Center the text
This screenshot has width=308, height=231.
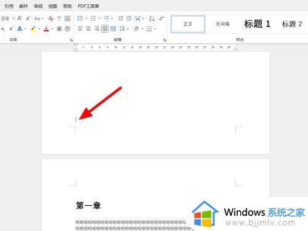(89, 29)
